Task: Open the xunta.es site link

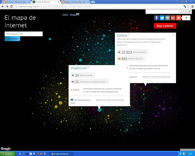Action: tap(122, 35)
